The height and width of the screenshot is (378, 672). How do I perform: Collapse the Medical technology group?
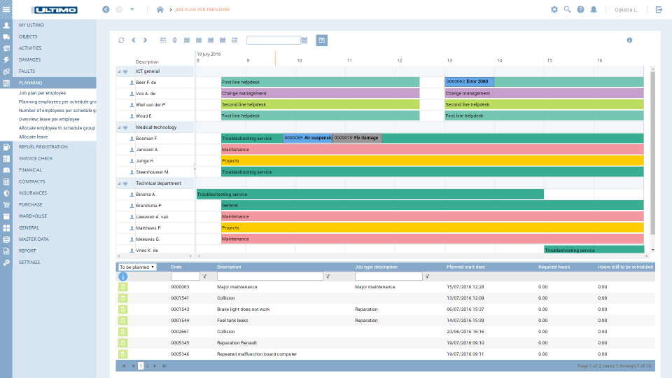(x=119, y=127)
